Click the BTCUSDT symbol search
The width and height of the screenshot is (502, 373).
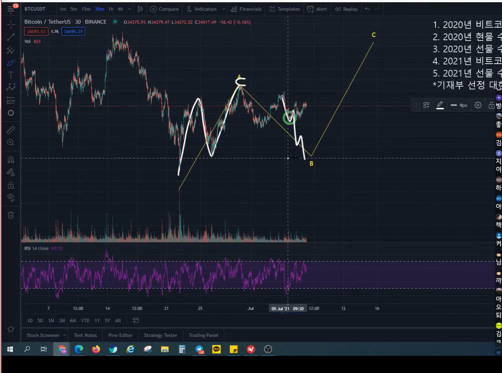[x=35, y=9]
